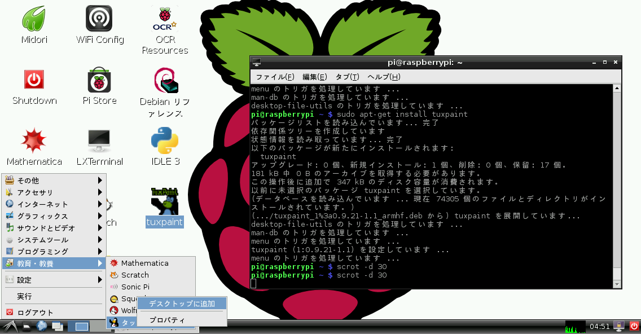Viewport: 641px width, 334px height.
Task: Click the Shutdown desktop icon
Action: (x=34, y=86)
